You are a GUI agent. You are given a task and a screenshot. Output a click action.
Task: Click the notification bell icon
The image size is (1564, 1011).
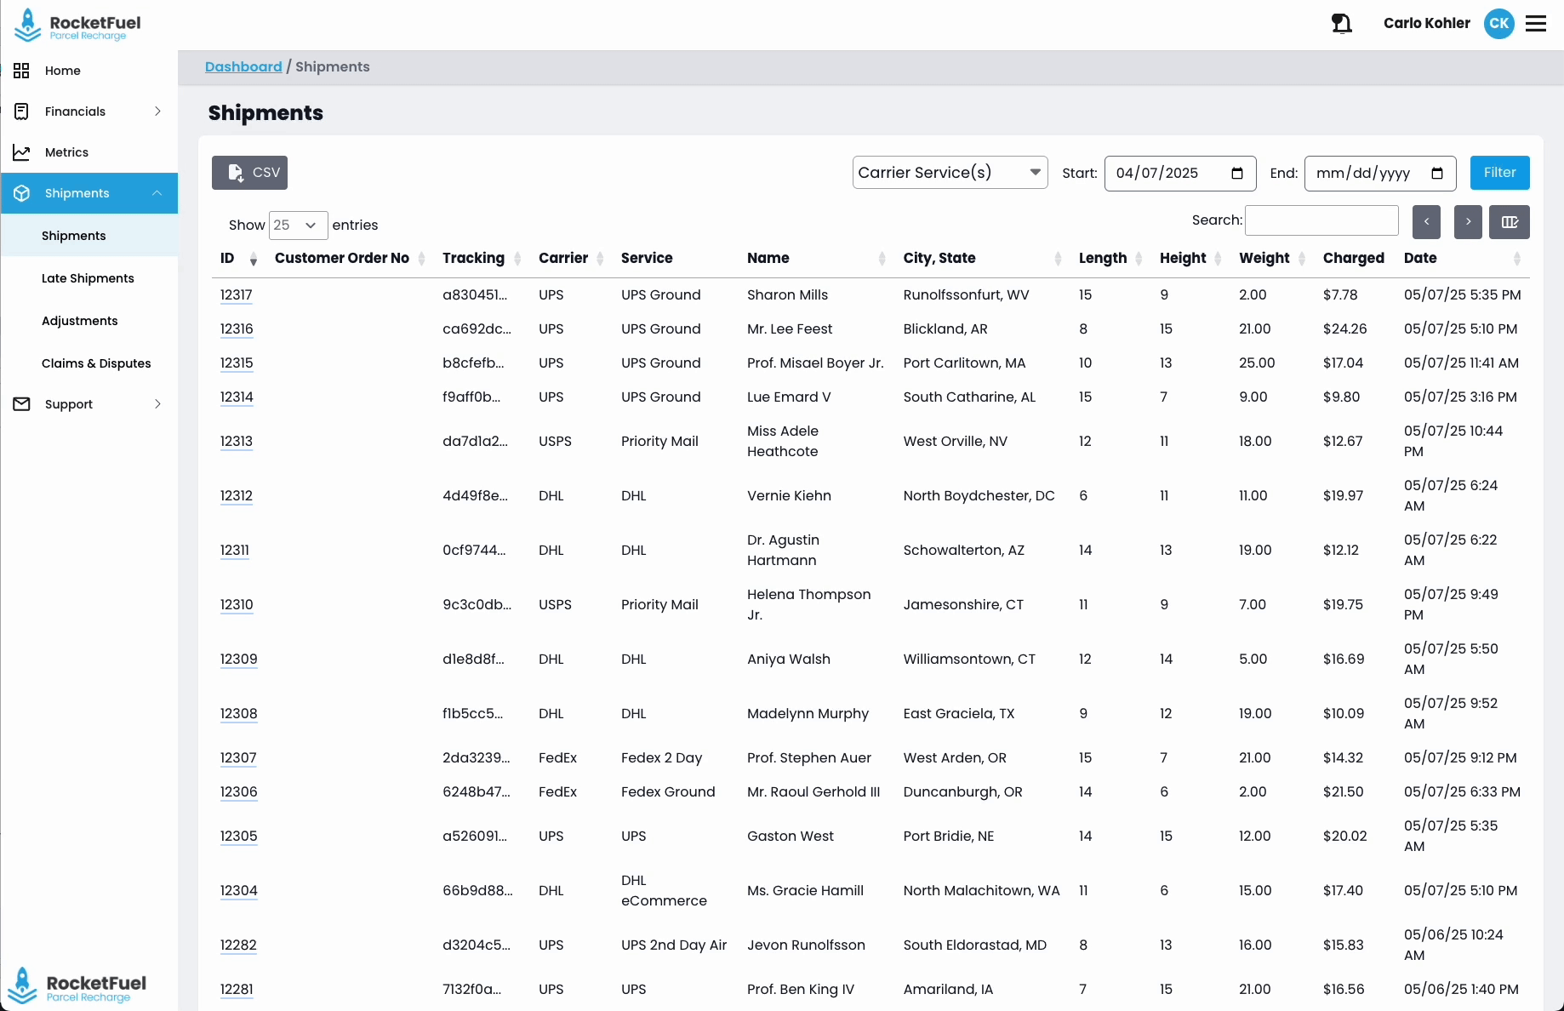pos(1342,24)
